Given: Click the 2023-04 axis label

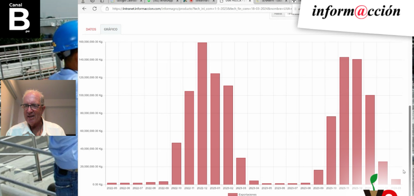Looking at the screenshot, I should 254,188.
